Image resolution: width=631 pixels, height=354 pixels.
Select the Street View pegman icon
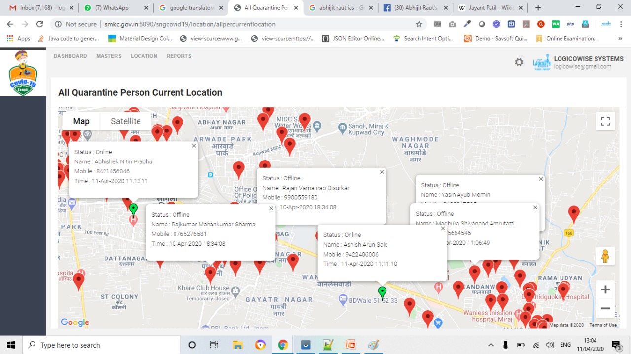tap(605, 257)
